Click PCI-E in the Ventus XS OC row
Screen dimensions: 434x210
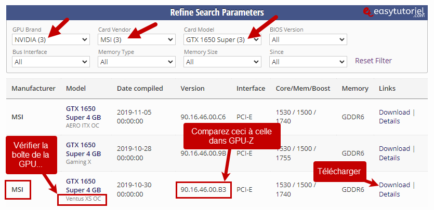pos(244,190)
